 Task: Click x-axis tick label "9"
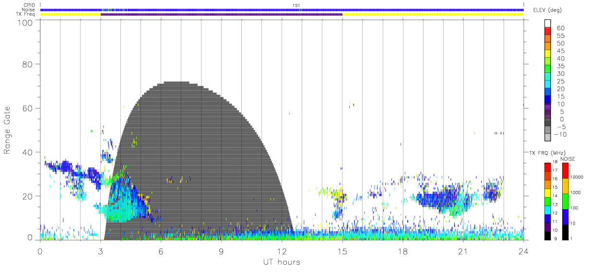(x=221, y=251)
